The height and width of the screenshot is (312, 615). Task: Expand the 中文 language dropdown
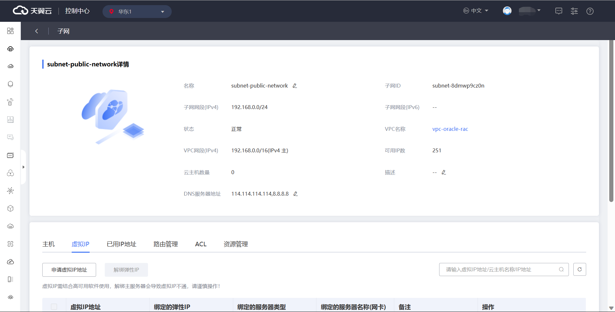[x=476, y=11]
